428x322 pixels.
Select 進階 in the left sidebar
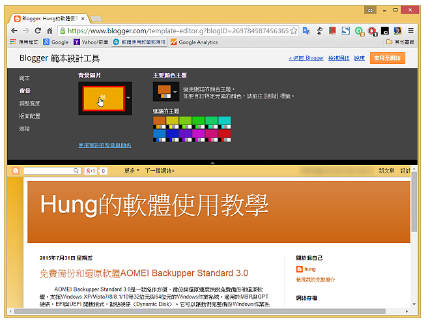(x=24, y=128)
